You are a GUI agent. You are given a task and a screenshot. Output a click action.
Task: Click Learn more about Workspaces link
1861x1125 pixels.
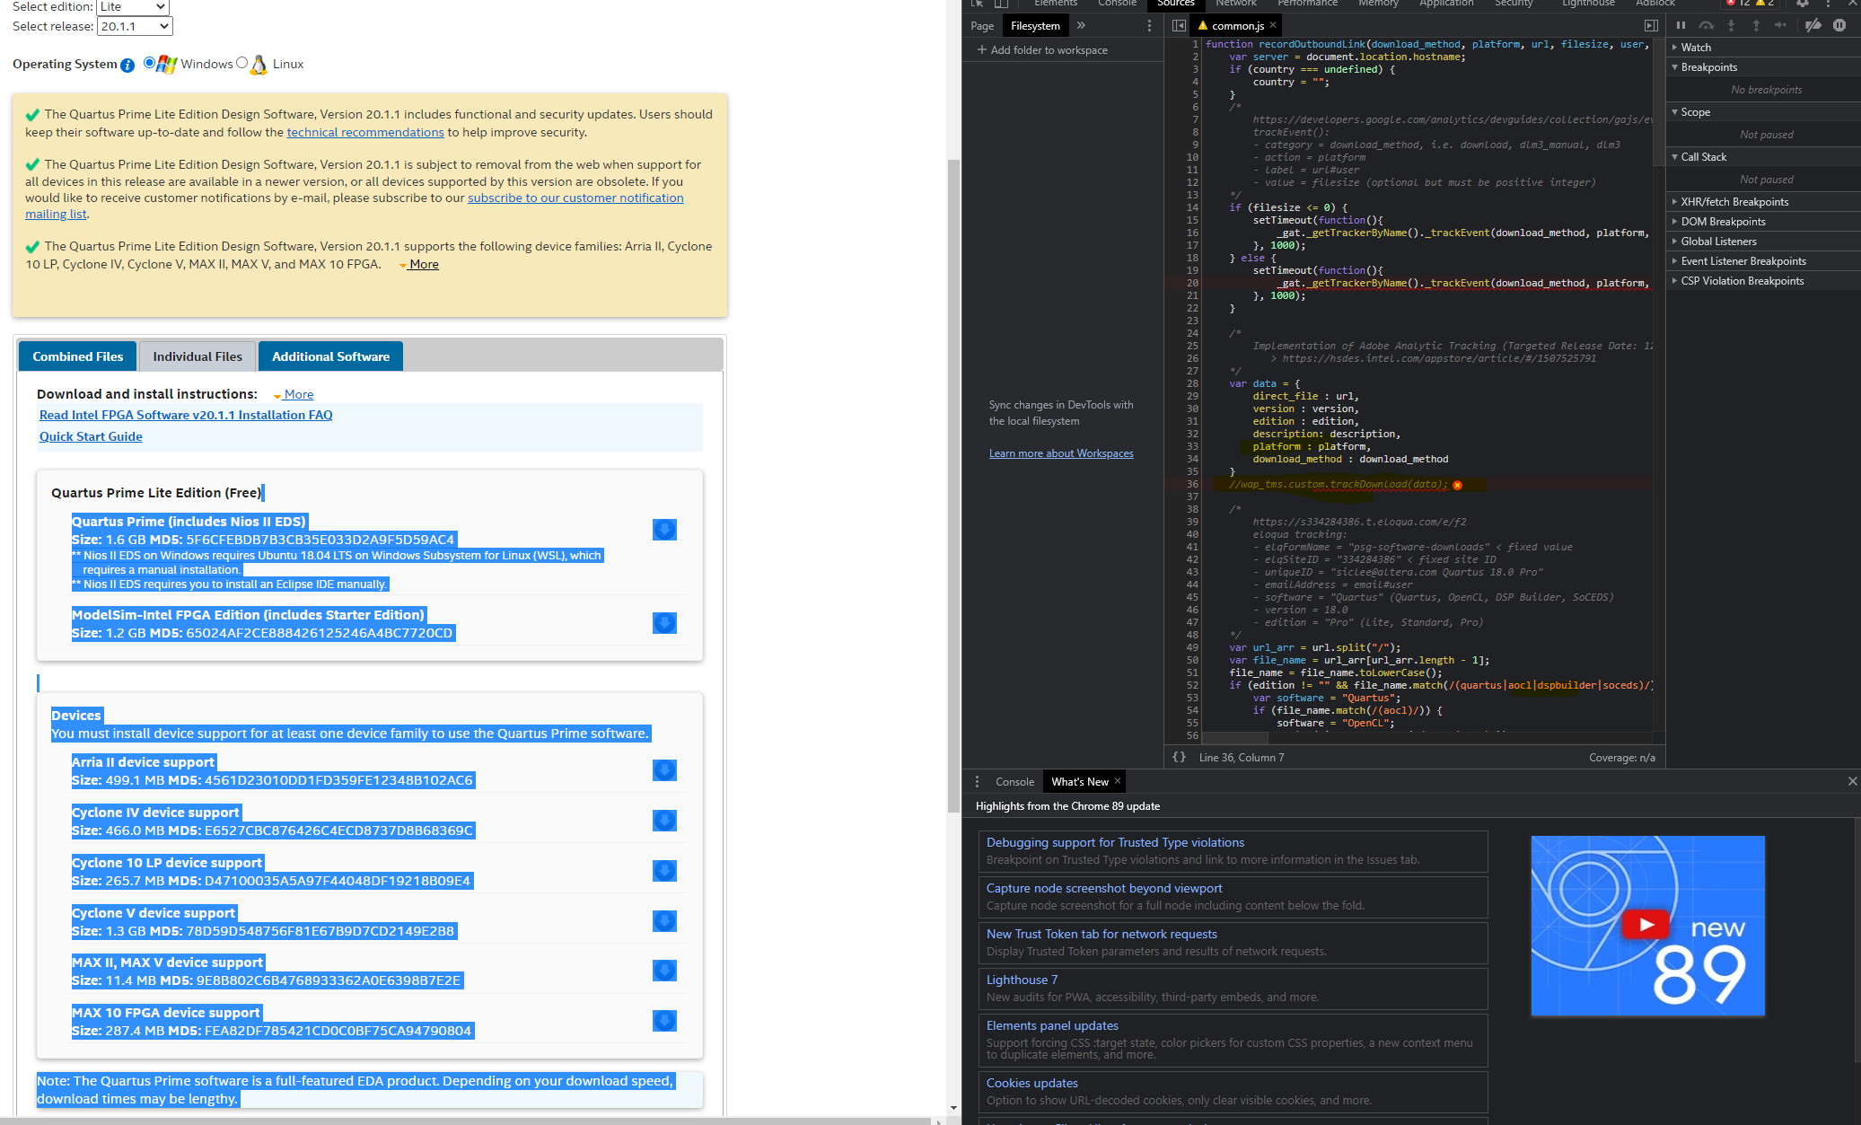pos(1061,453)
